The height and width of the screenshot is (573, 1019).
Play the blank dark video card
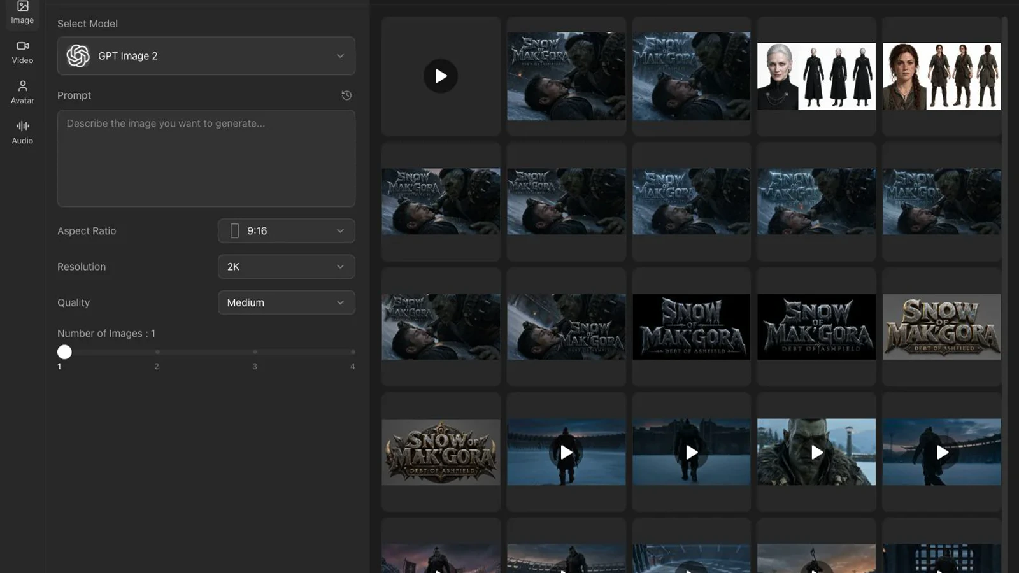tap(441, 76)
